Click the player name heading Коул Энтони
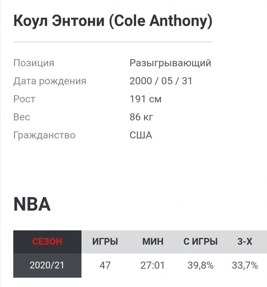The height and width of the screenshot is (287, 267). (112, 21)
